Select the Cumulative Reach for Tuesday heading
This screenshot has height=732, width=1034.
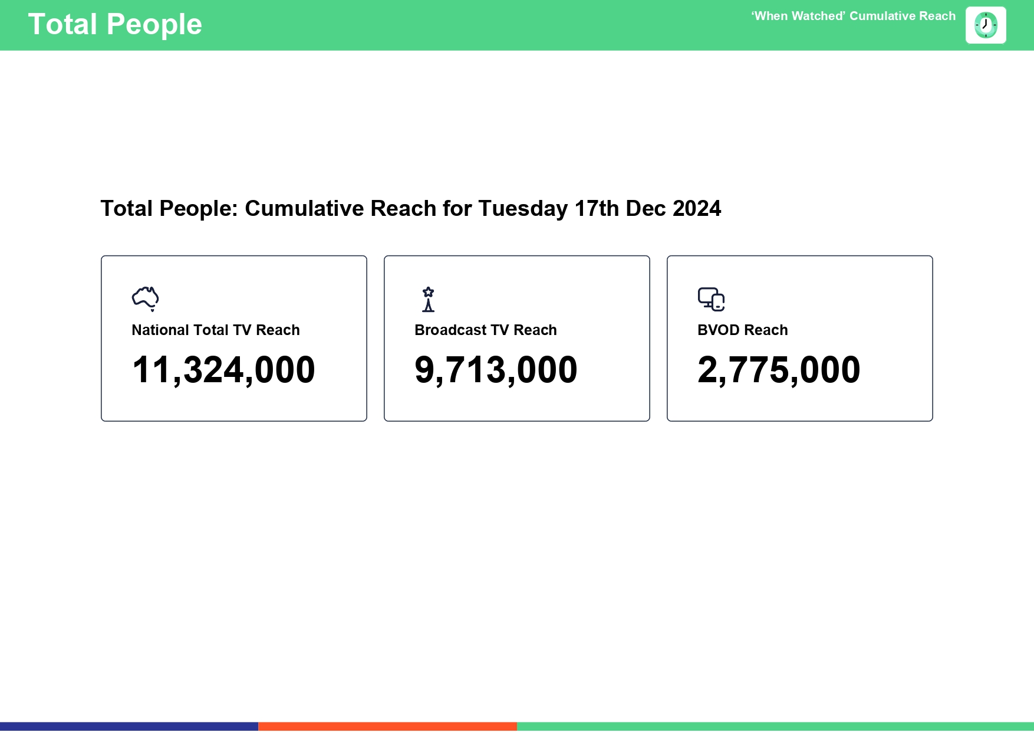(x=410, y=209)
